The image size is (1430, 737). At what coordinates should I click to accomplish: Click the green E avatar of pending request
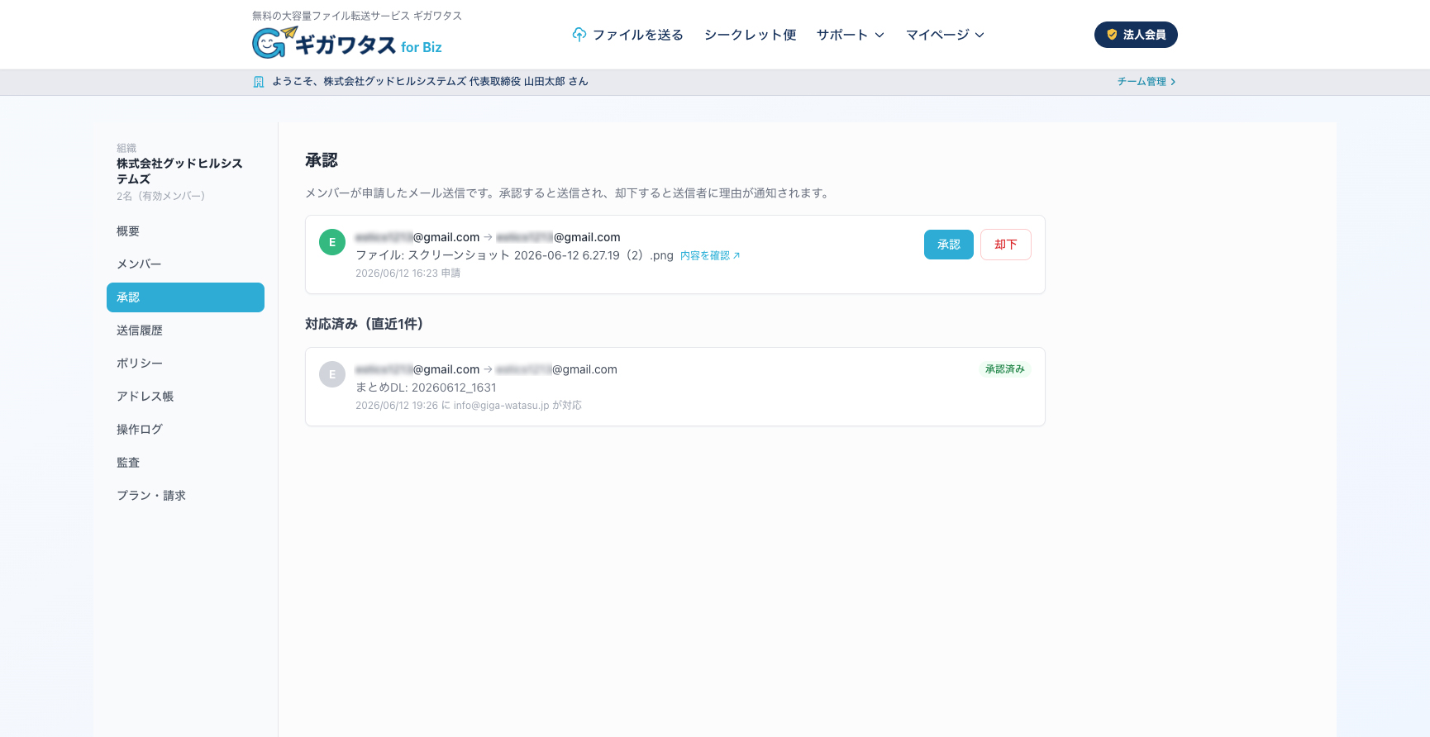point(332,242)
